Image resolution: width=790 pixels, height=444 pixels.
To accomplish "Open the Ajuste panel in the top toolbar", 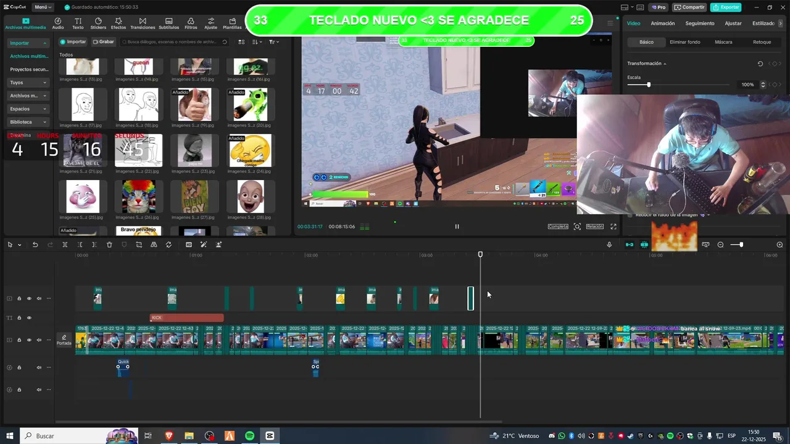I will 210,23.
